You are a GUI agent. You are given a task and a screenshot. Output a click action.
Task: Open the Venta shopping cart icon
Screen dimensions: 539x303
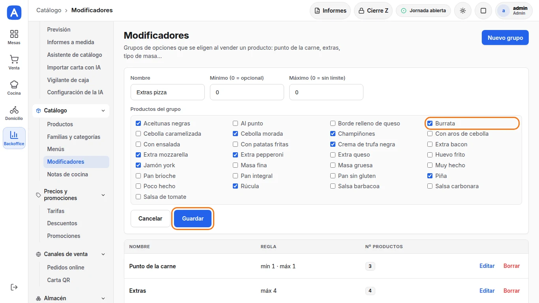click(x=14, y=59)
